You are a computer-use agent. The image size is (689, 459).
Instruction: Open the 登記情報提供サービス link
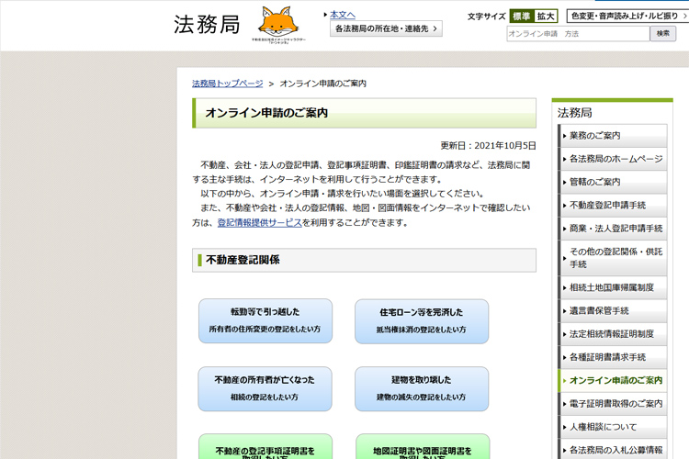[x=259, y=223]
